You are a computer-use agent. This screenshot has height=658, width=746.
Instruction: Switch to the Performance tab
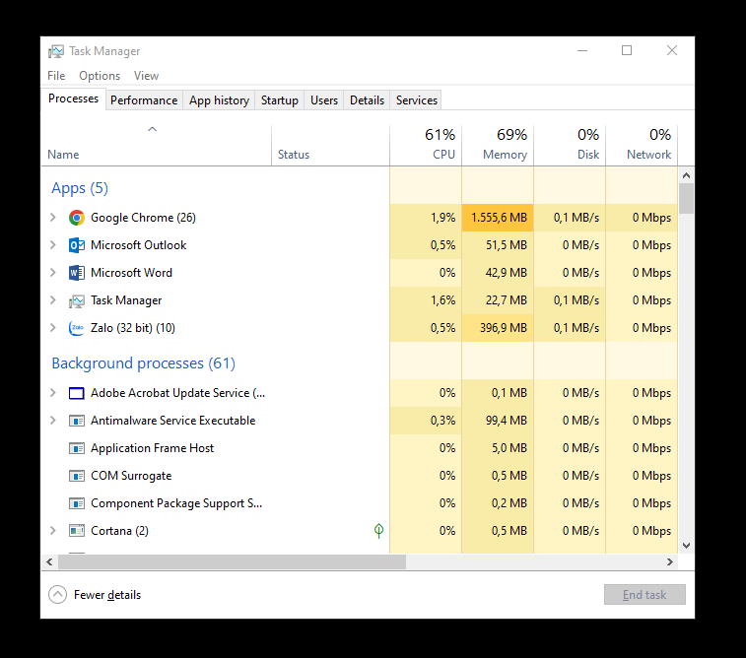pos(144,100)
